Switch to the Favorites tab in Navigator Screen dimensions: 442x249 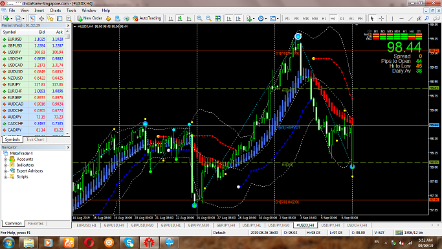(x=36, y=223)
